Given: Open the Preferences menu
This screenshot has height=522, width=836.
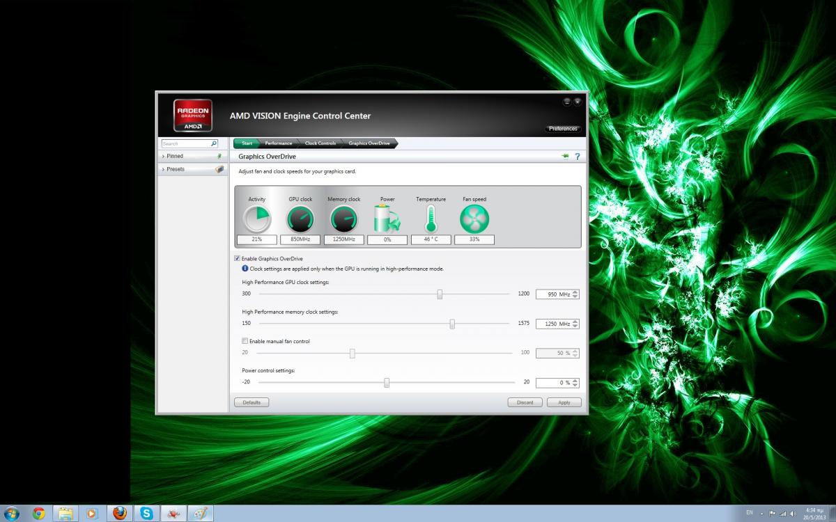Looking at the screenshot, I should tap(563, 129).
